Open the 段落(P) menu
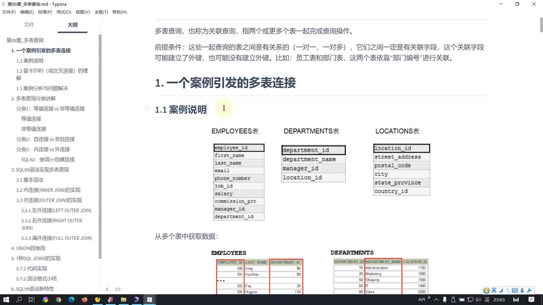Screen dimensions: 543x305 [45, 12]
